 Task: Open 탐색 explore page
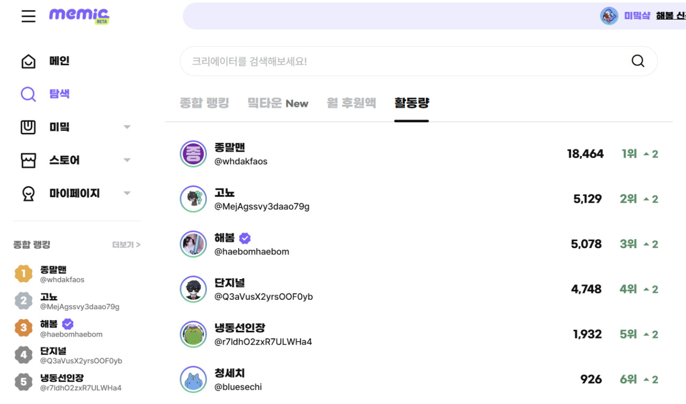coord(59,94)
